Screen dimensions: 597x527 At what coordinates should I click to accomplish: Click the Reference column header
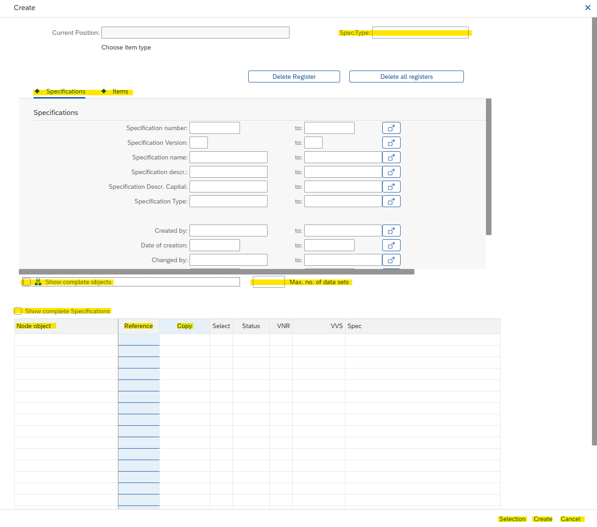[139, 326]
